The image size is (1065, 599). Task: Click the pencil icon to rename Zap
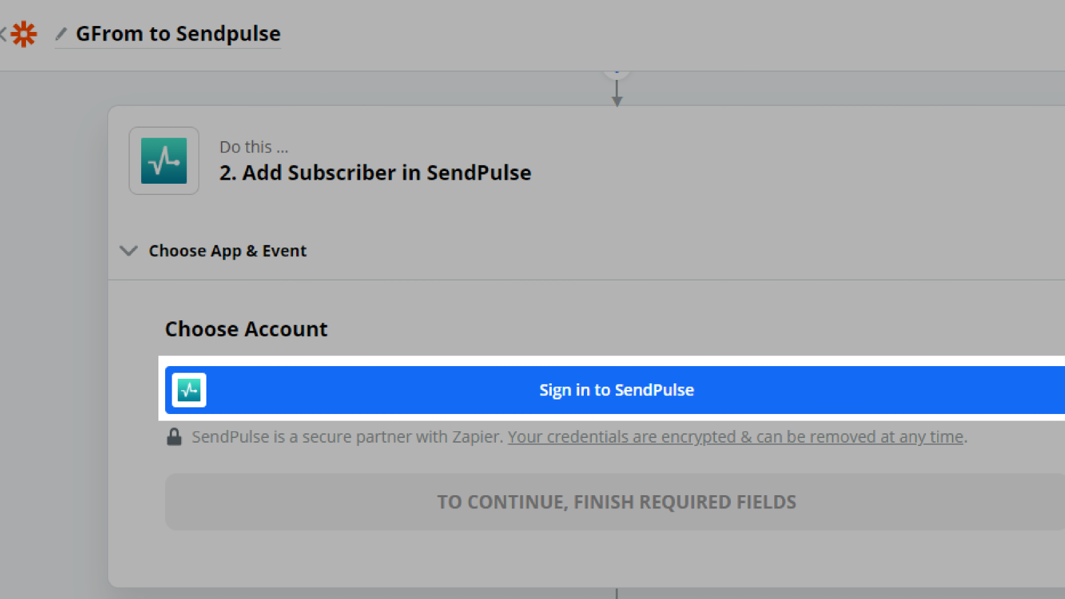coord(61,33)
